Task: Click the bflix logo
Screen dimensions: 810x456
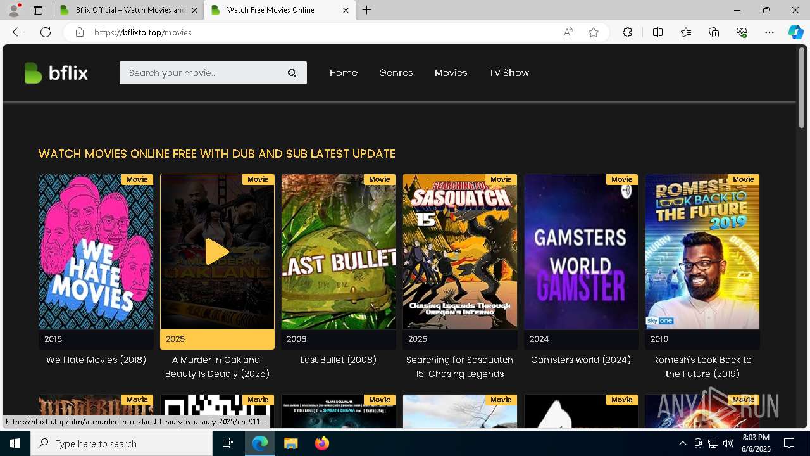Action: point(56,73)
